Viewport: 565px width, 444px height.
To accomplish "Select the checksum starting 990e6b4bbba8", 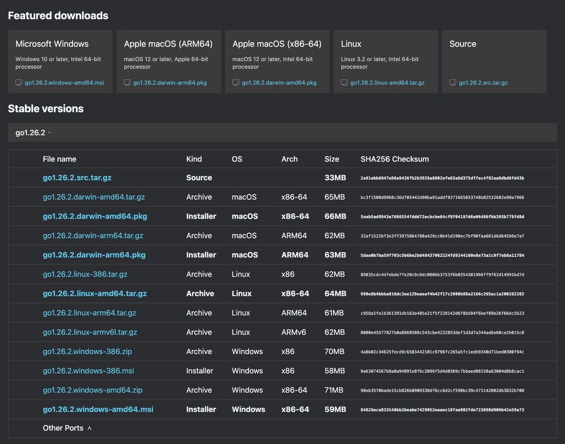I will pyautogui.click(x=442, y=294).
